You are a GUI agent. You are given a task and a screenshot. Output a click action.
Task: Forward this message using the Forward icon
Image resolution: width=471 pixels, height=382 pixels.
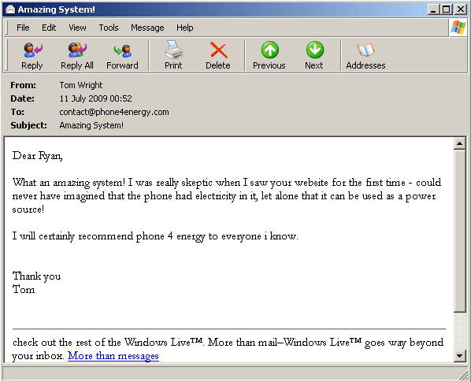click(x=123, y=50)
